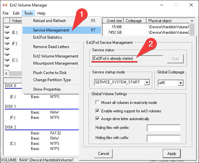Toggle Mount all volumes in read-only mode
Image resolution: width=199 pixels, height=163 pixels.
[x=97, y=103]
